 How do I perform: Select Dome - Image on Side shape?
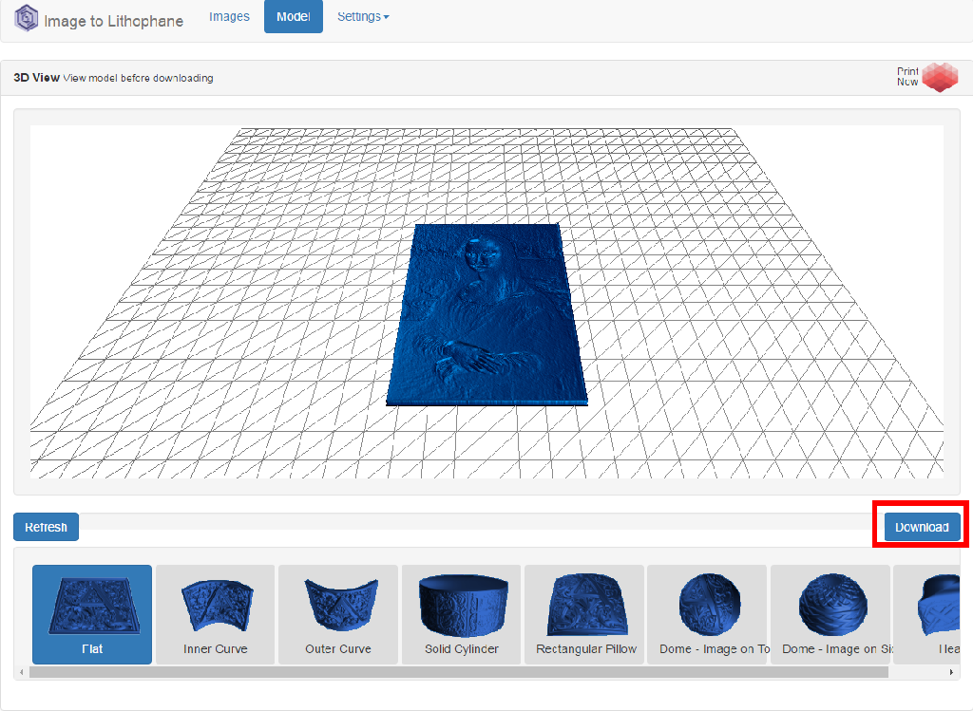(x=830, y=614)
